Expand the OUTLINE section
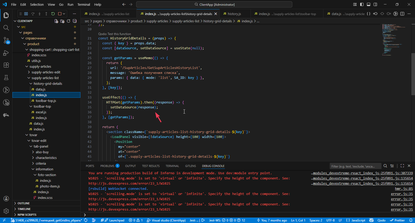This screenshot has height=223, width=415. pyautogui.click(x=23, y=203)
